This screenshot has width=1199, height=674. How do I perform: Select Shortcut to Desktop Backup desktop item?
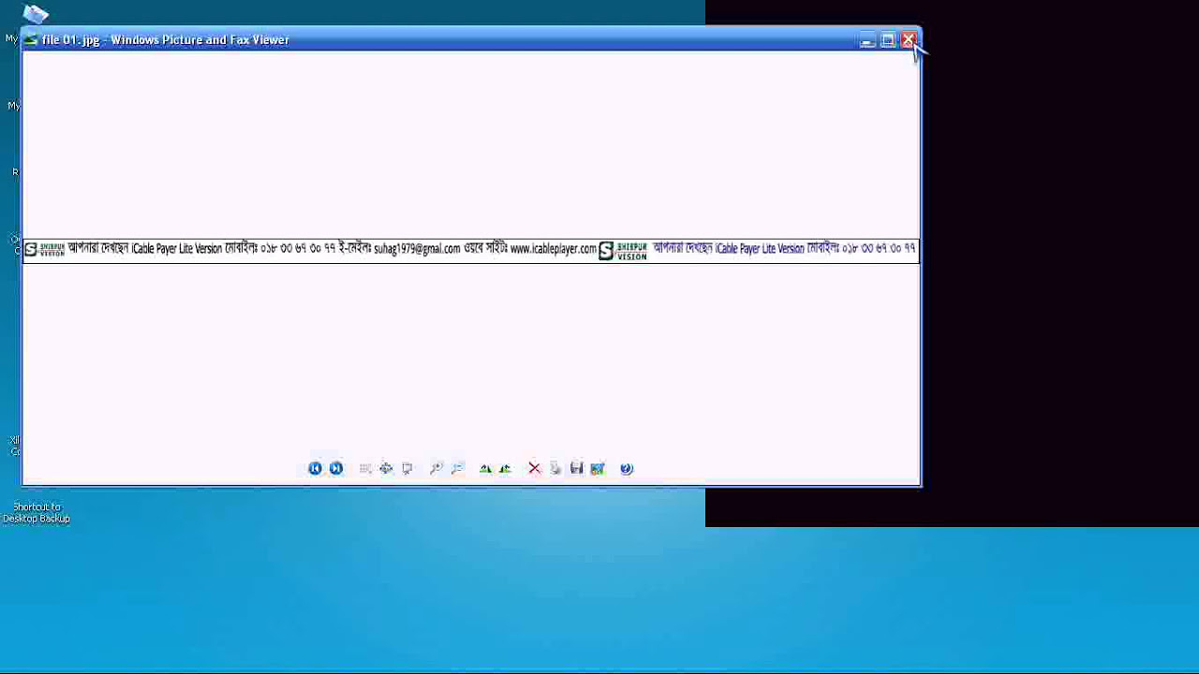(x=36, y=512)
